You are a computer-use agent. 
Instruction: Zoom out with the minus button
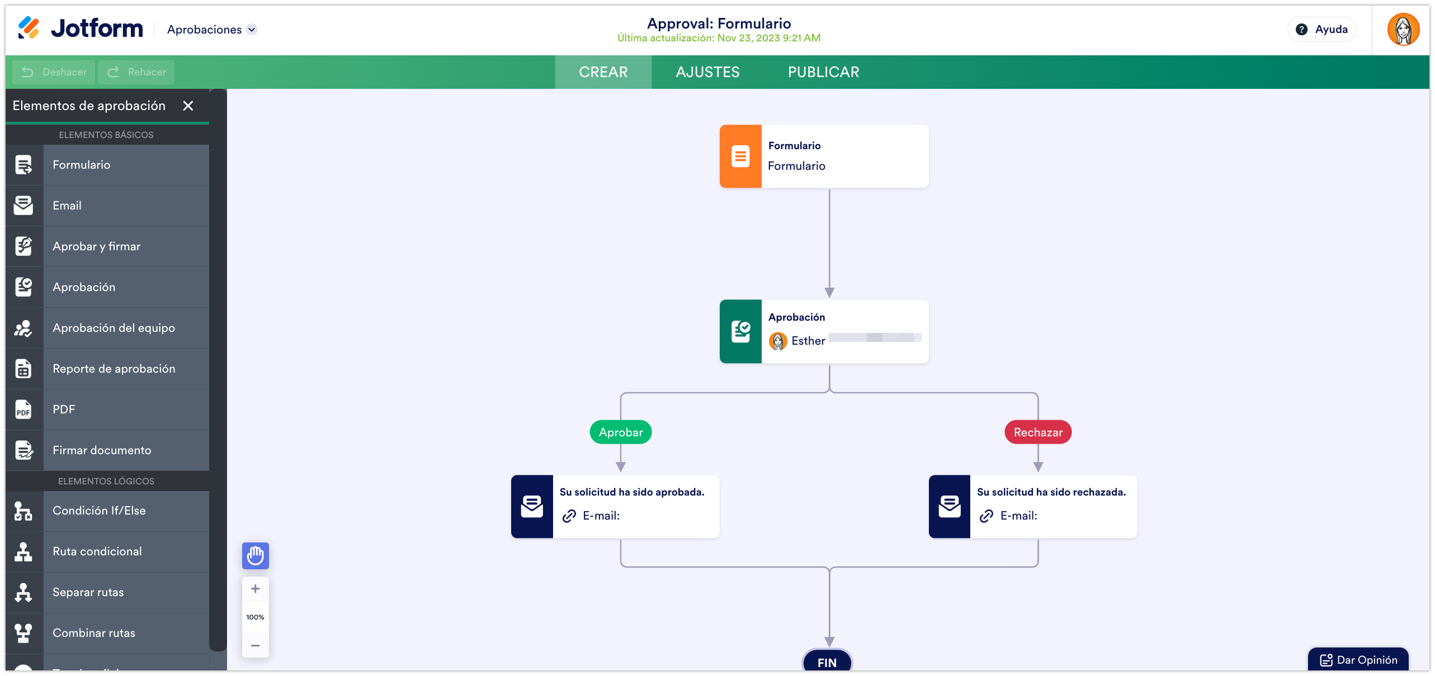coord(256,645)
